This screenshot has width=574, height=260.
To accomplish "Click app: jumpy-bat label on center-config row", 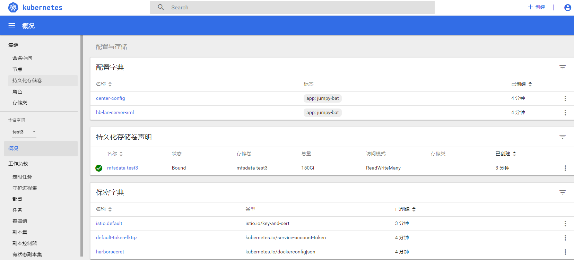I will pos(323,98).
